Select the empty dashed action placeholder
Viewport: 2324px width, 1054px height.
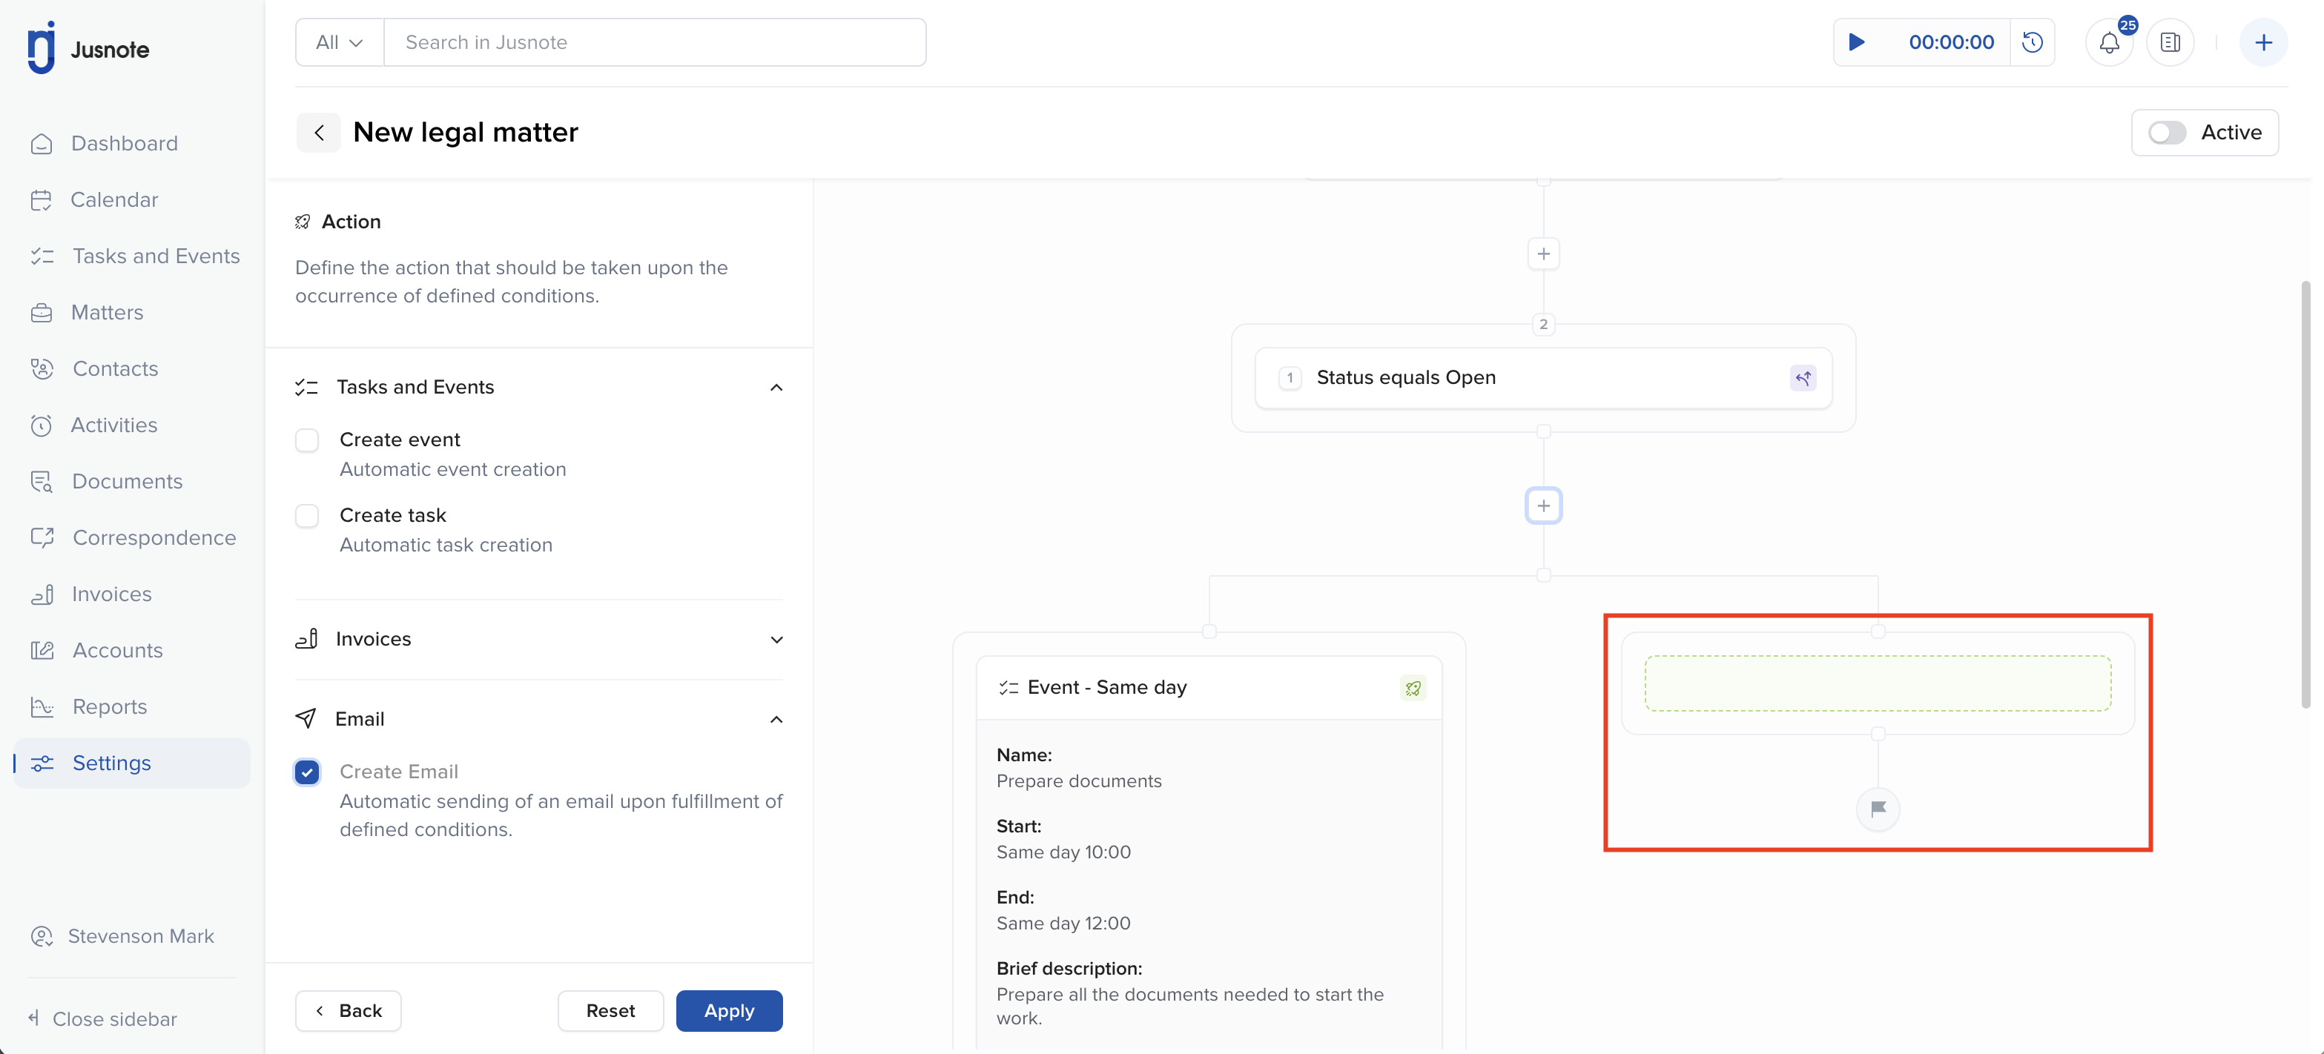[1878, 683]
